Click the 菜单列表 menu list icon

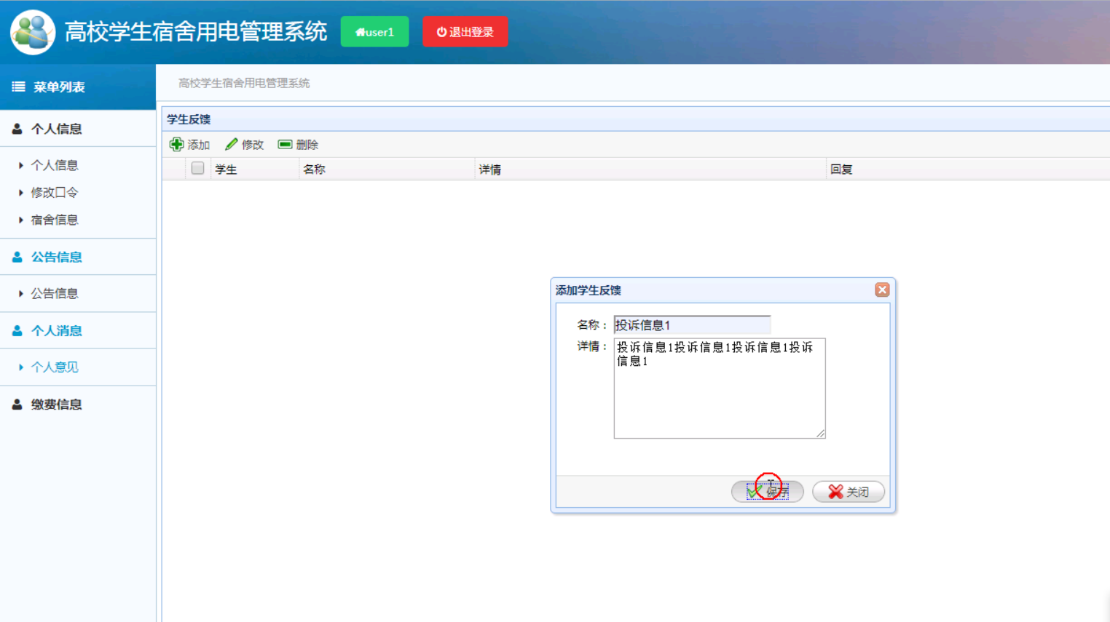pyautogui.click(x=18, y=87)
